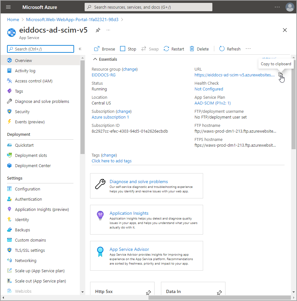Pin the Http 5xx chart
Screen dimensions: 297x301
(148, 292)
